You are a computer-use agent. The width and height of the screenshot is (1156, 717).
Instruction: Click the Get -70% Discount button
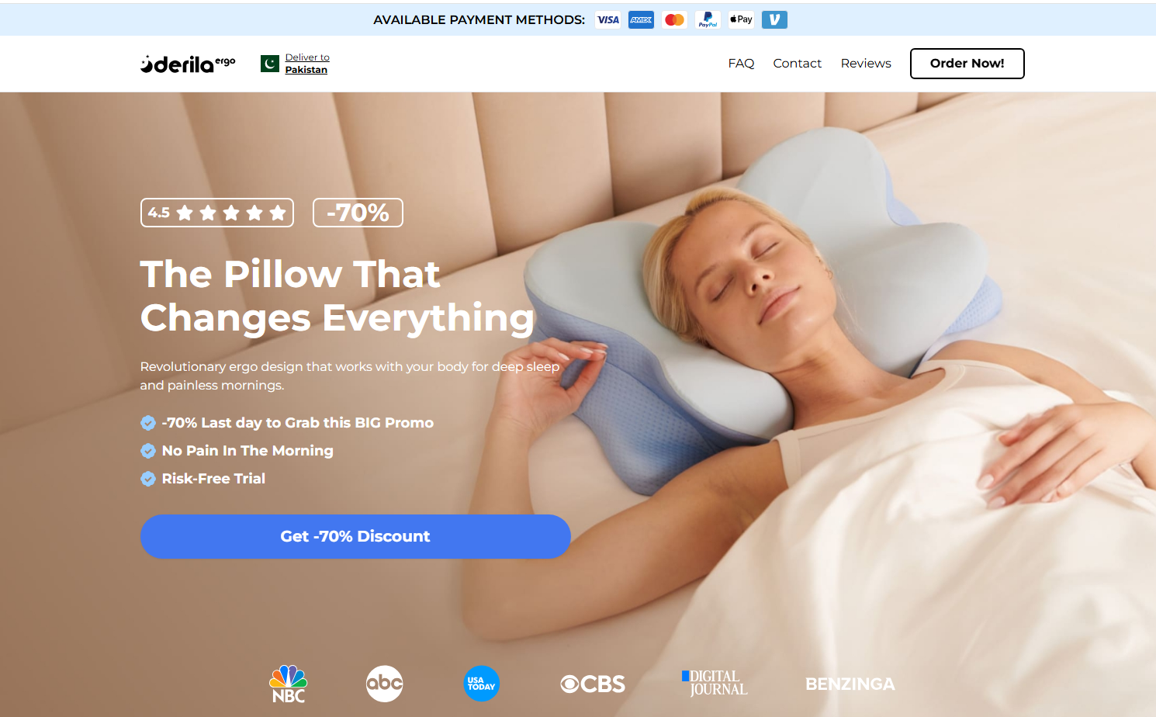(355, 536)
